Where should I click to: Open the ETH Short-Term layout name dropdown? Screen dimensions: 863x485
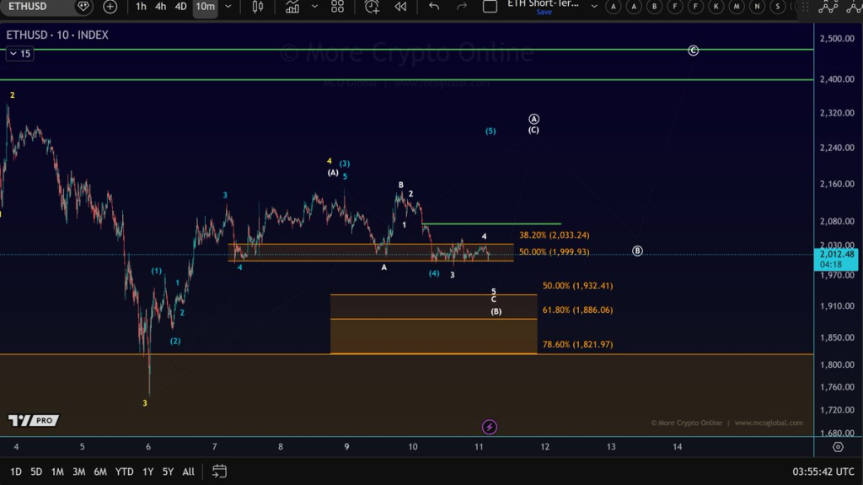[x=594, y=6]
